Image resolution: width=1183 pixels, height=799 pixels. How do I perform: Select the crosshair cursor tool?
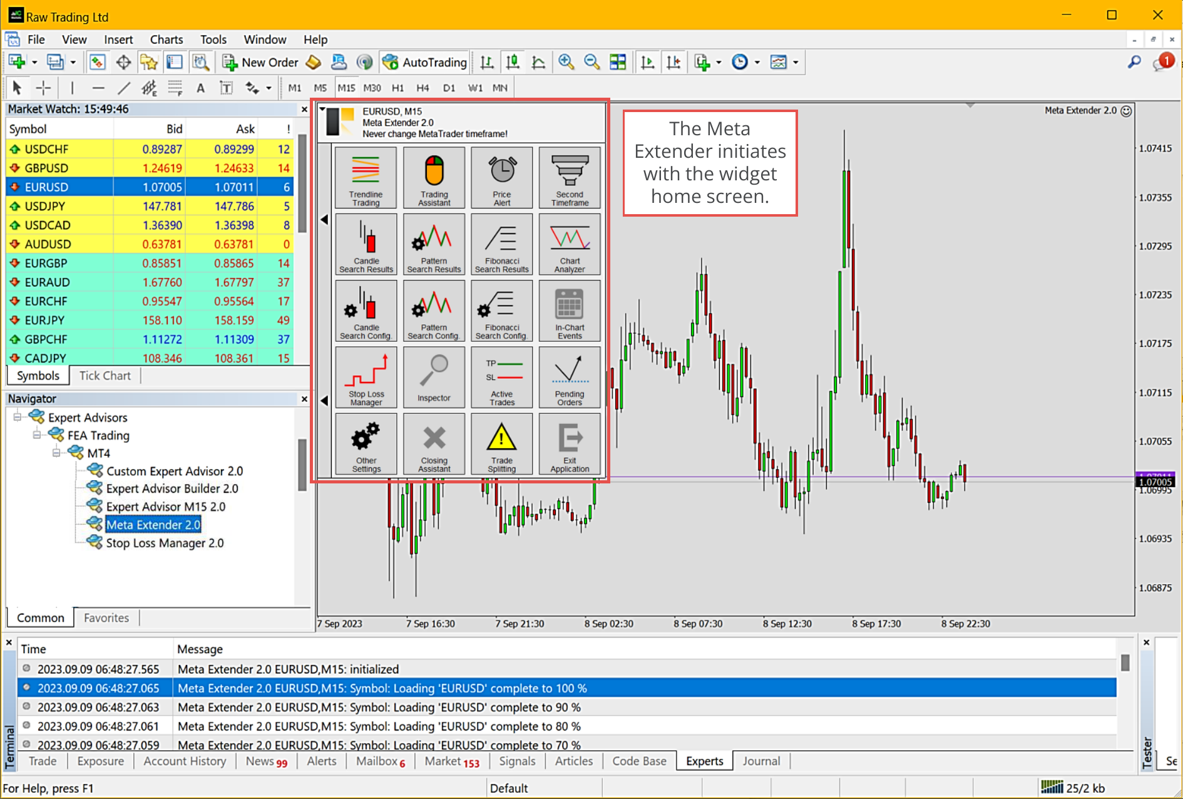pyautogui.click(x=43, y=88)
